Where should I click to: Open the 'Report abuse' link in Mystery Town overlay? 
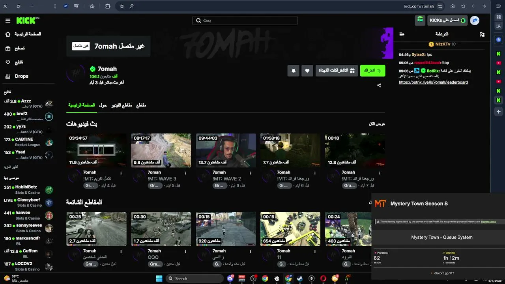pyautogui.click(x=488, y=222)
